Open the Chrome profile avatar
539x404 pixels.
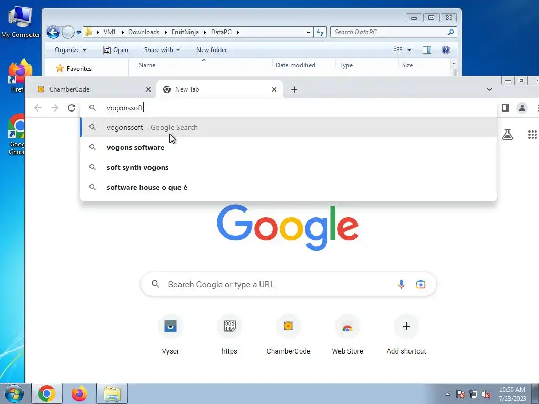click(x=522, y=108)
